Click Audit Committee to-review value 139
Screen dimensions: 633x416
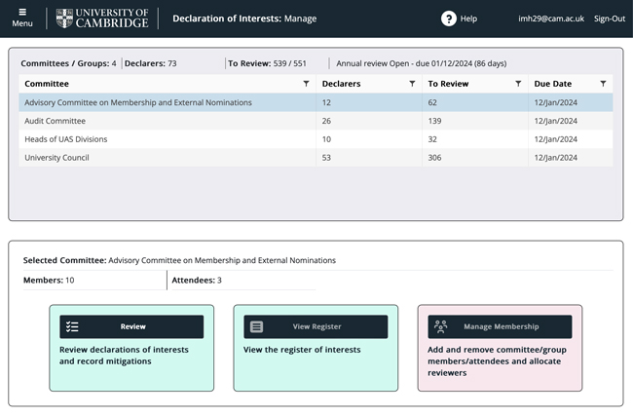coord(434,121)
